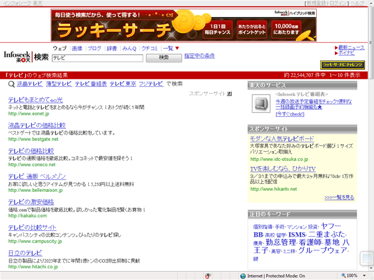Image resolution: width=374 pixels, height=280 pixels.
Task: Open the ポイナビ link
Action: [x=347, y=53]
